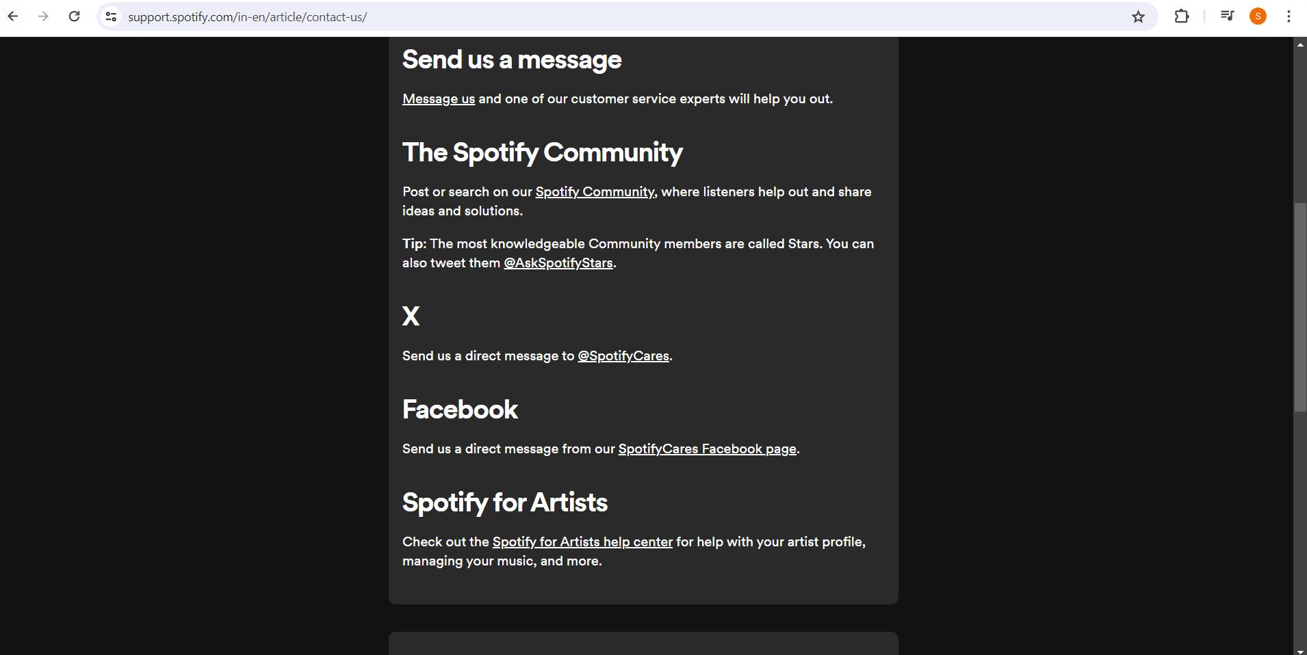The height and width of the screenshot is (655, 1307).
Task: Open the @SpotifyCares link
Action: pos(623,356)
